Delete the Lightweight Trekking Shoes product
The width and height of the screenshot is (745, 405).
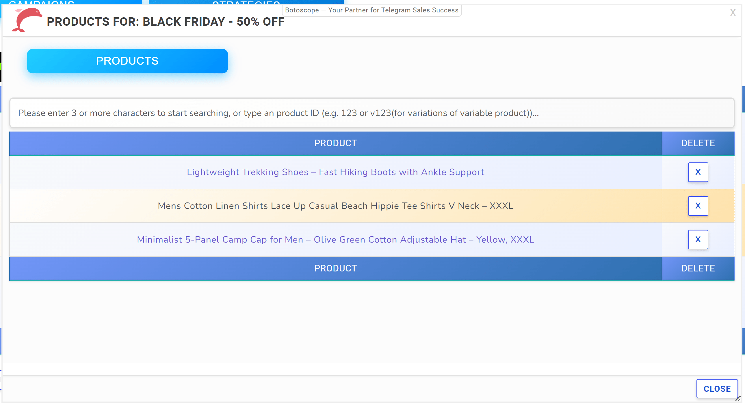pos(698,172)
